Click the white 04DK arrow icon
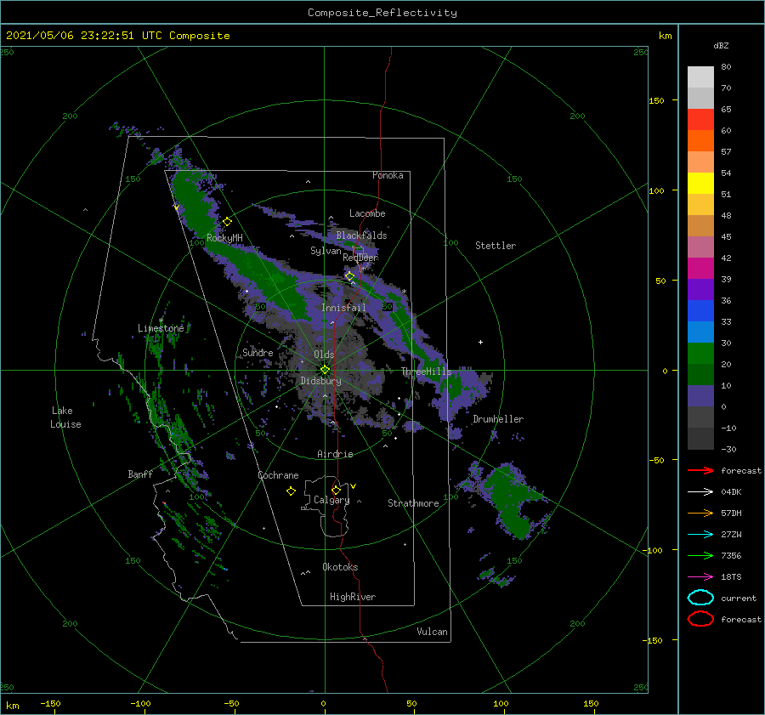Viewport: 765px width, 715px height. [x=700, y=491]
